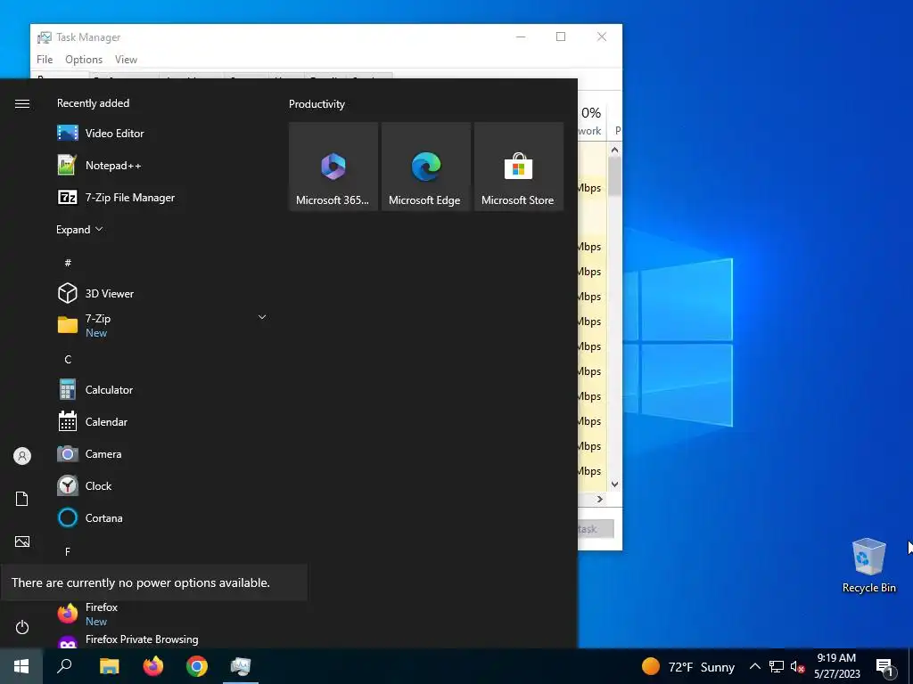Click the F letter group header

68,550
